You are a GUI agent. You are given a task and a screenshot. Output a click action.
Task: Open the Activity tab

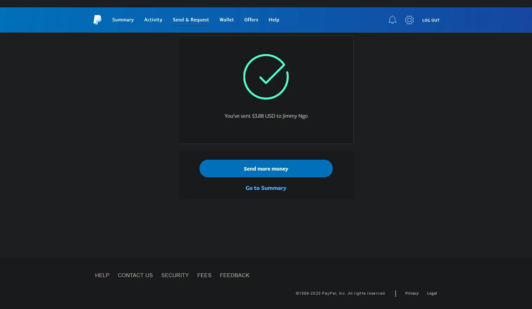coord(153,20)
